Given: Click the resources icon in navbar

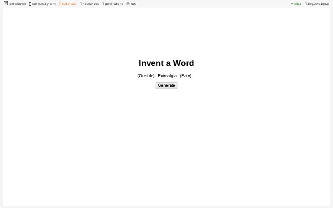Looking at the screenshot, I should (x=81, y=4).
